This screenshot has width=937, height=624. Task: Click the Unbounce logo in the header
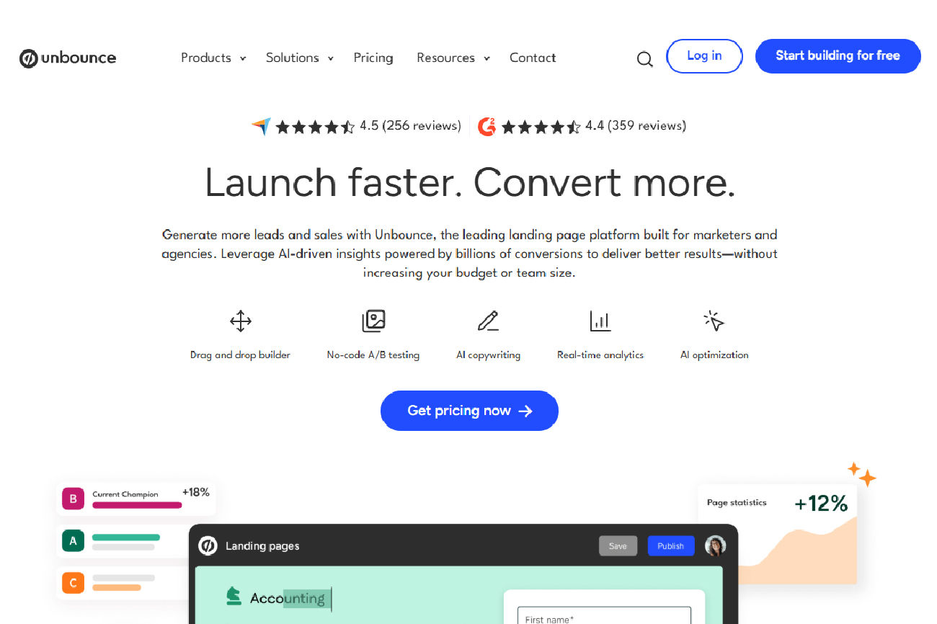68,58
